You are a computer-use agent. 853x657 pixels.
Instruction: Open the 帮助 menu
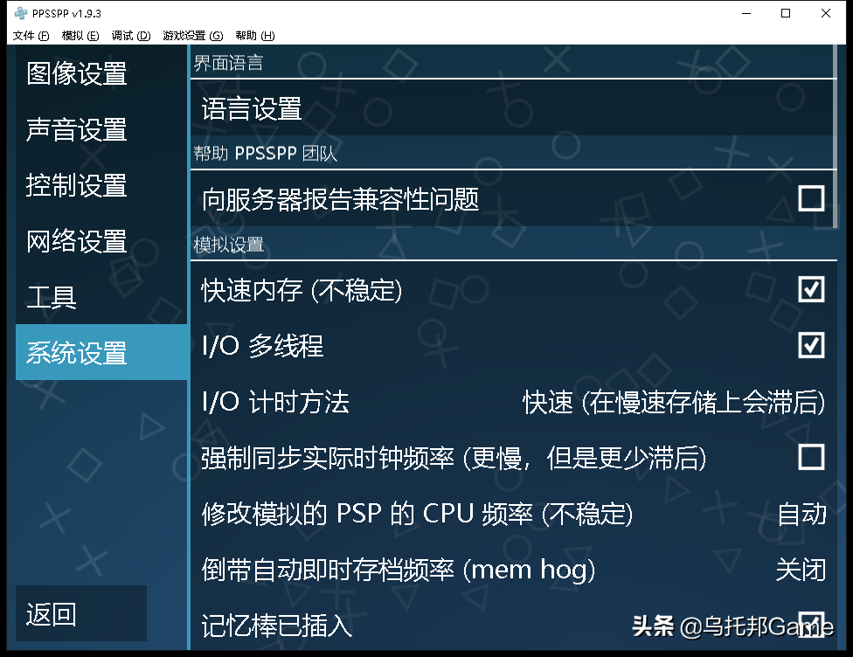tap(251, 35)
